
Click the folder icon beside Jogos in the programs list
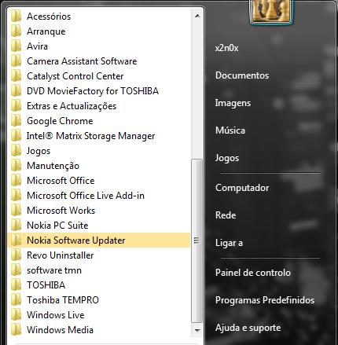(16, 151)
